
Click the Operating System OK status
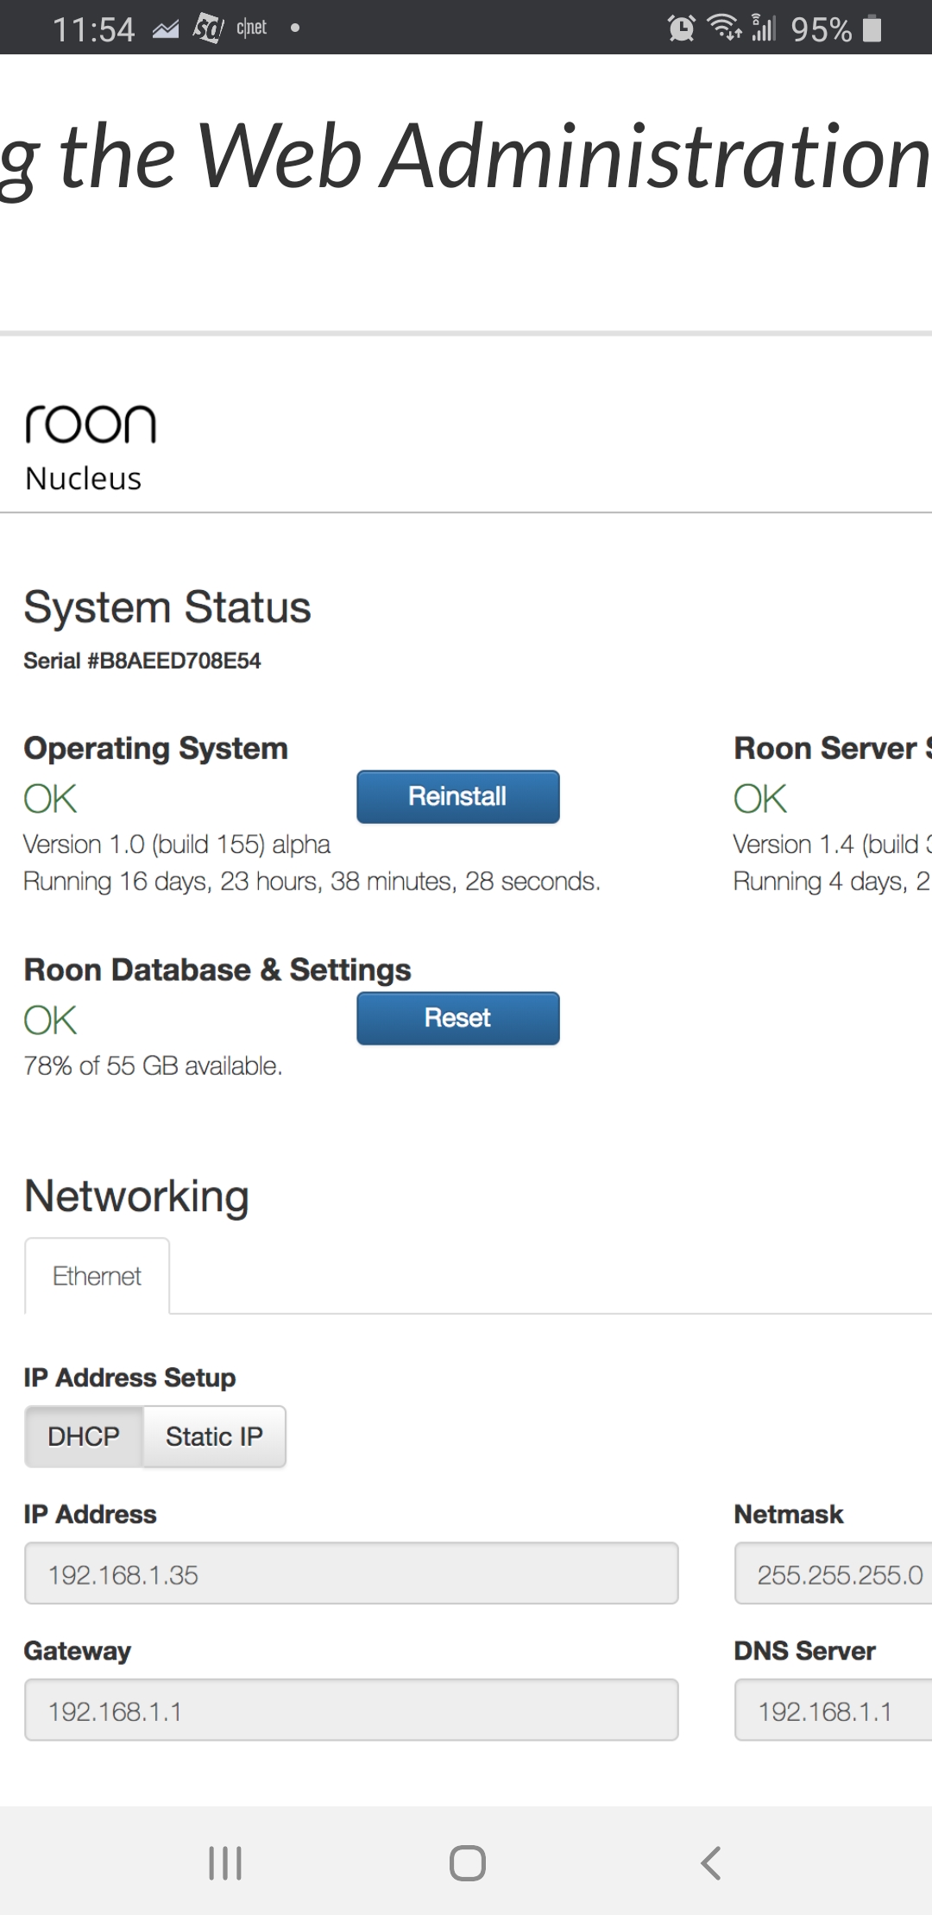click(x=51, y=799)
